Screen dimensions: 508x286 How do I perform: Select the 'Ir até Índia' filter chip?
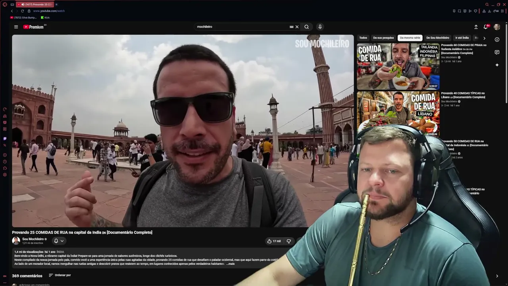[462, 38]
